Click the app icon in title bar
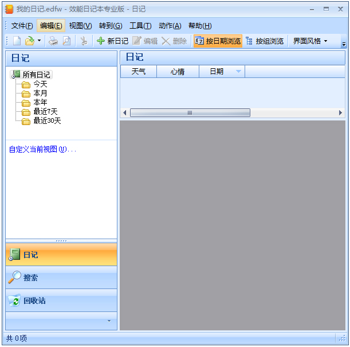This screenshot has height=347, width=350. (x=9, y=9)
